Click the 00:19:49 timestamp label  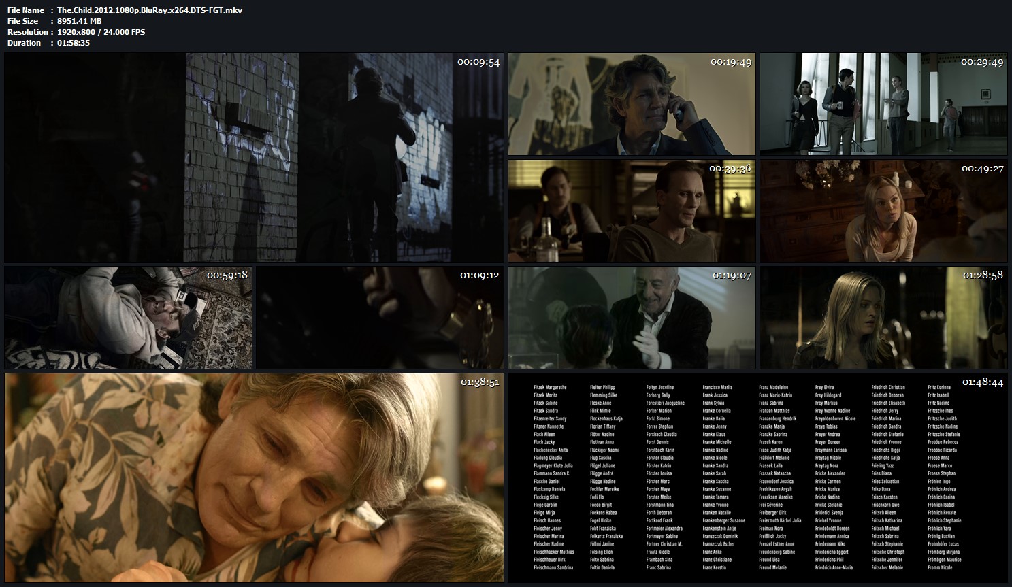click(x=730, y=62)
